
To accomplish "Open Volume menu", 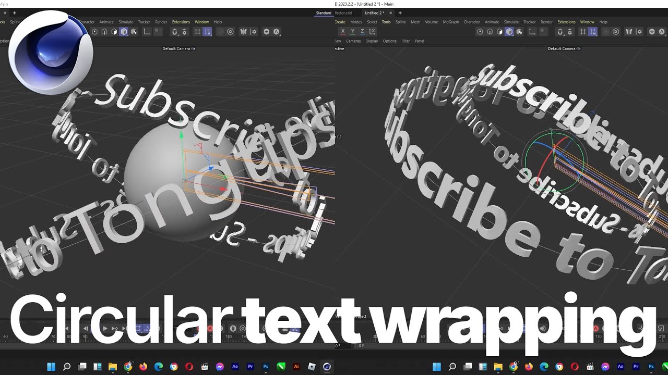I will [431, 22].
